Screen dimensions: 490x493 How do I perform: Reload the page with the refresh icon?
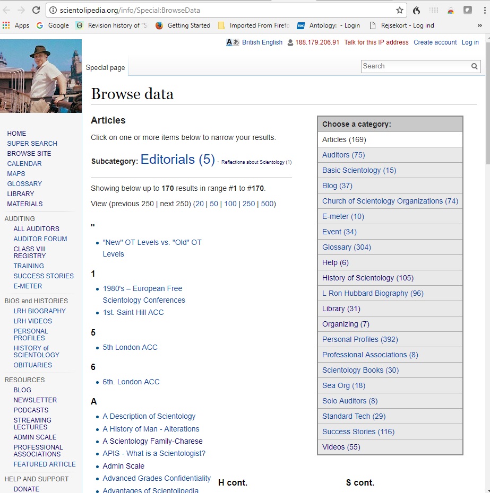pos(36,10)
